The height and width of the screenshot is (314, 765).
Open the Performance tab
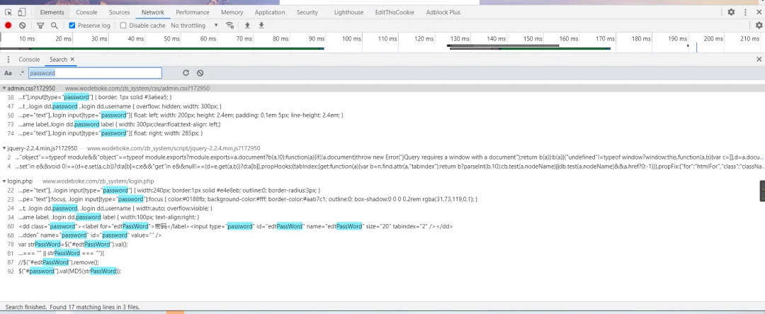192,12
